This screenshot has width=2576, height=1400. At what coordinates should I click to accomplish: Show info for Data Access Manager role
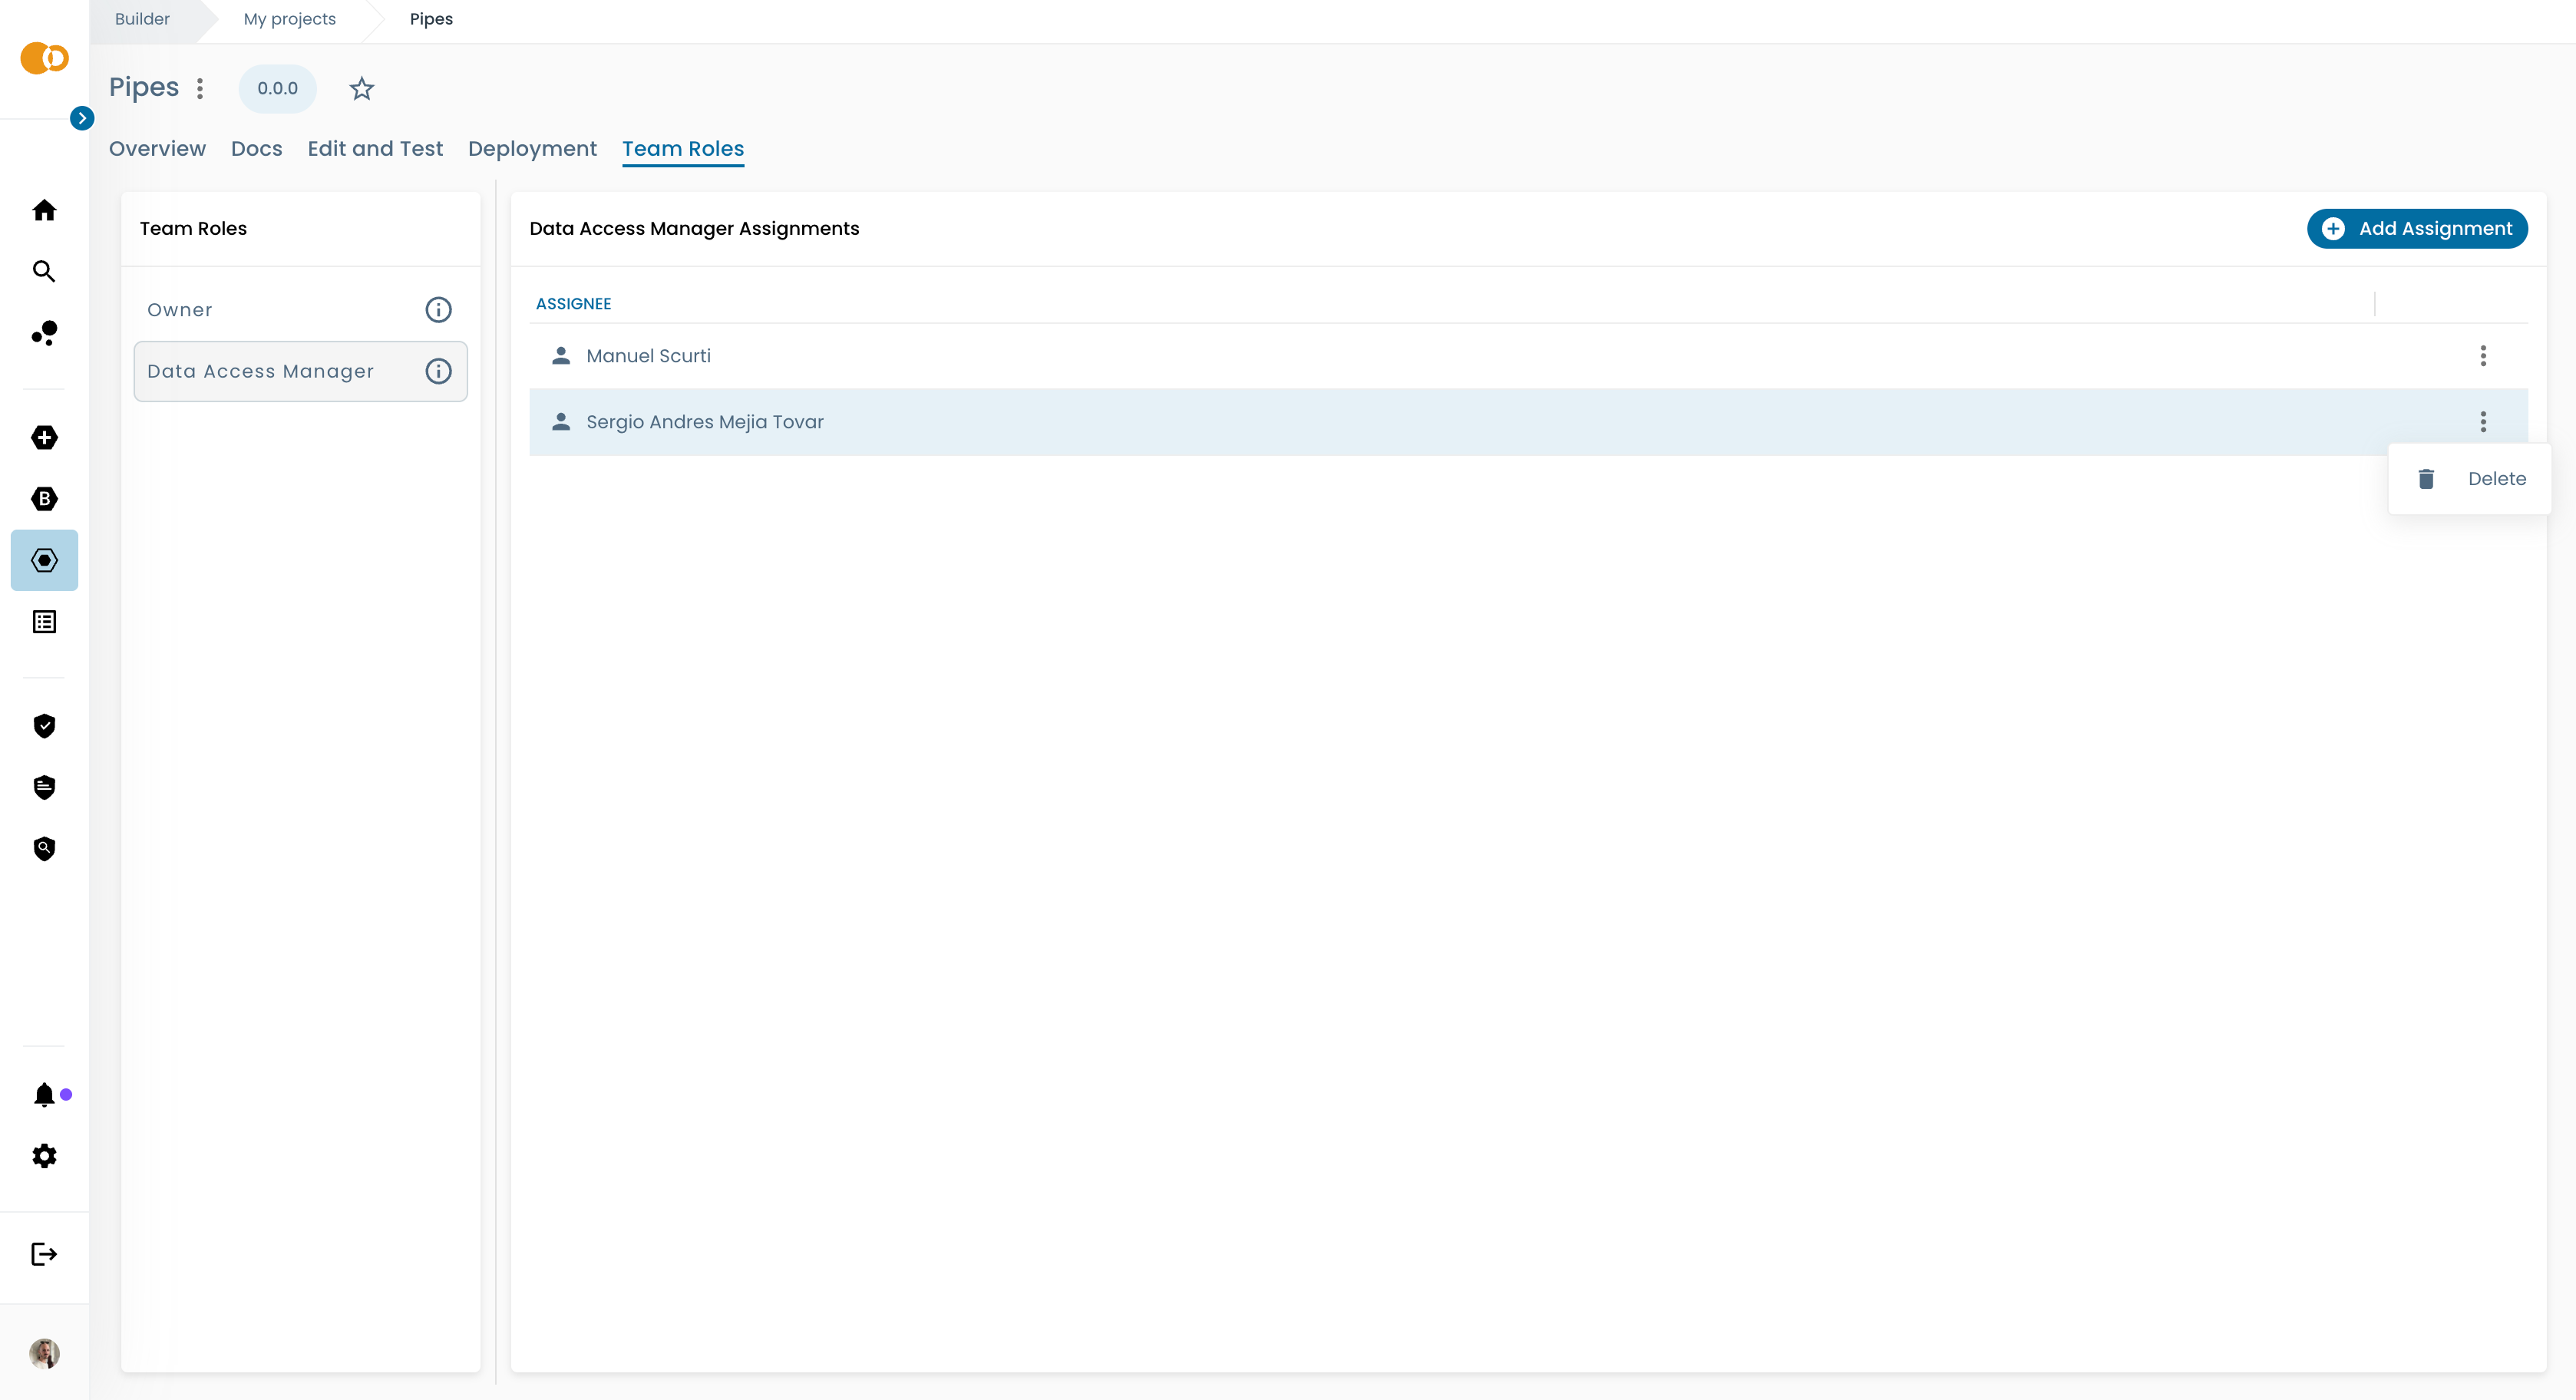click(438, 371)
